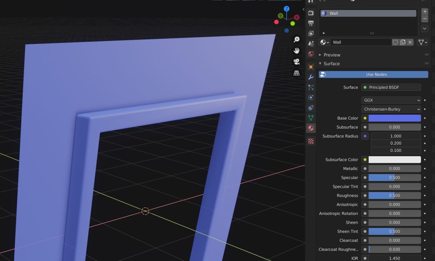Toggle the Use Nodes button
The width and height of the screenshot is (435, 261).
pyautogui.click(x=373, y=74)
